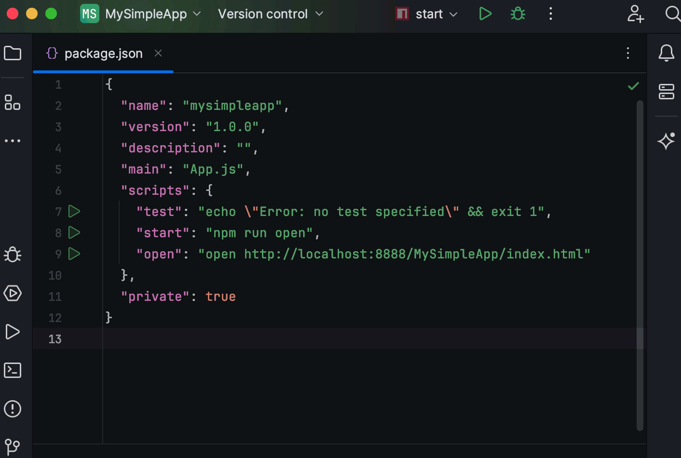681x458 pixels.
Task: Select the package.json editor tab
Action: pyautogui.click(x=103, y=54)
